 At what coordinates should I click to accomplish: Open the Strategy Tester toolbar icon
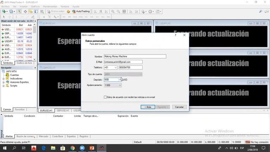coord(42,11)
